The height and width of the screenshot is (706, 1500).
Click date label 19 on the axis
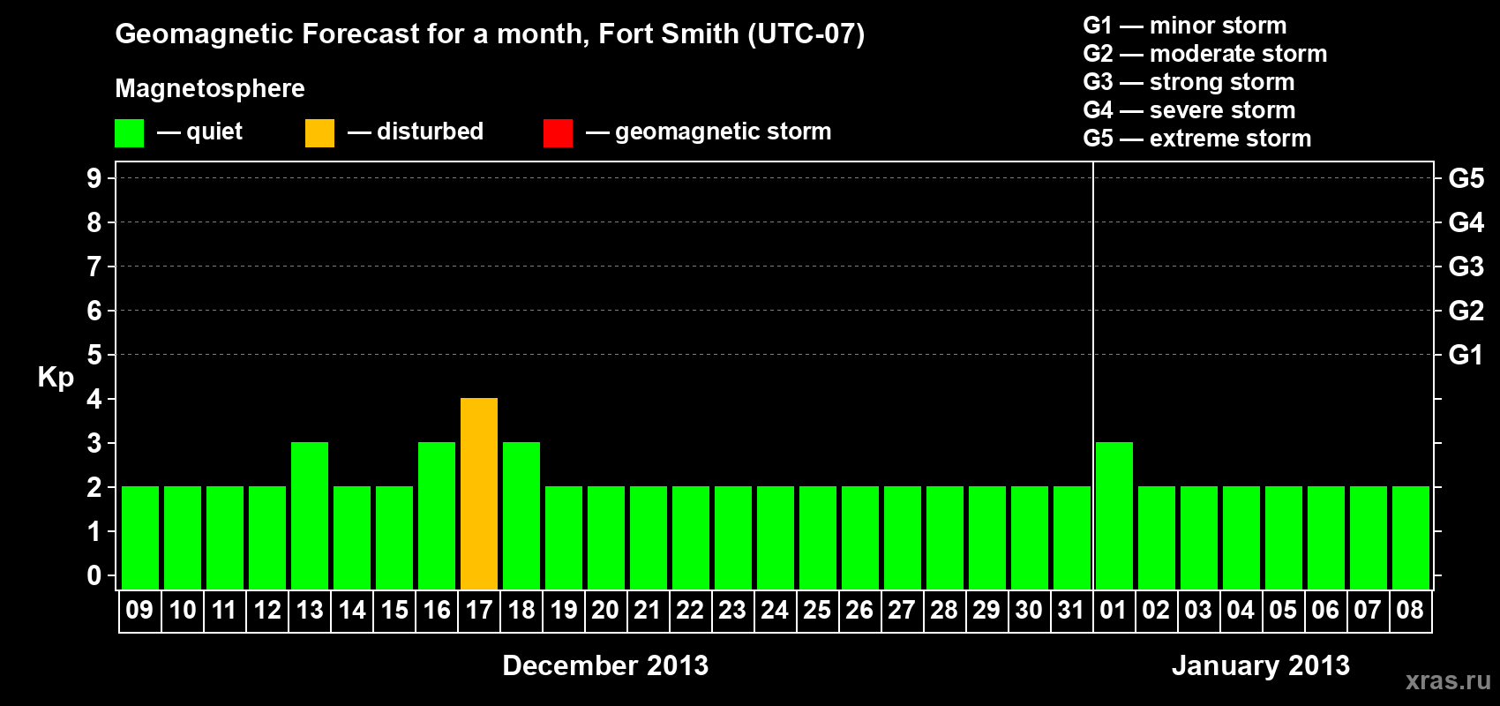tap(564, 610)
